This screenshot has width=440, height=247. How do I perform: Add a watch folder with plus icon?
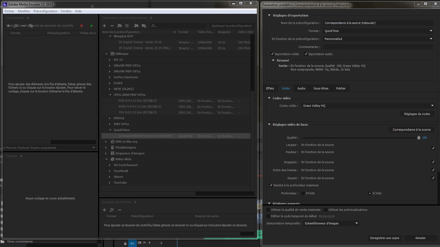pyautogui.click(x=105, y=210)
